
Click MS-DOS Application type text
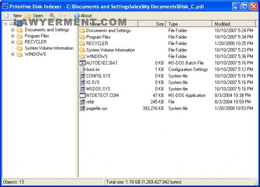[x=187, y=95]
